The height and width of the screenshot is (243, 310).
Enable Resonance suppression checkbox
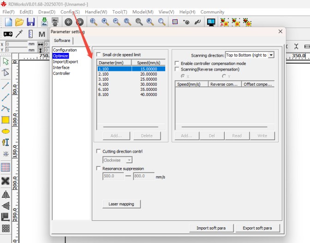(x=98, y=168)
